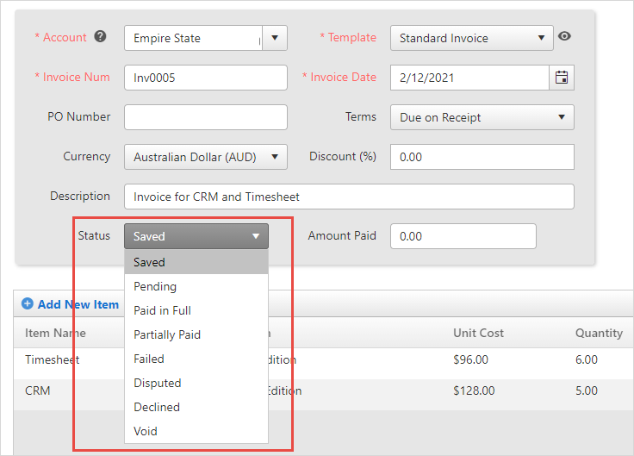Open the Currency Australian Dollar dropdown
The width and height of the screenshot is (634, 456).
pyautogui.click(x=206, y=157)
